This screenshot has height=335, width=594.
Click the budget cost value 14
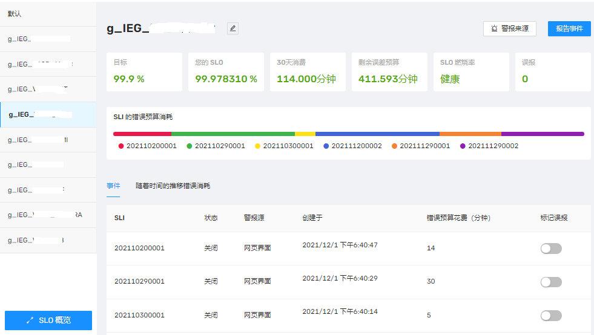pos(431,249)
